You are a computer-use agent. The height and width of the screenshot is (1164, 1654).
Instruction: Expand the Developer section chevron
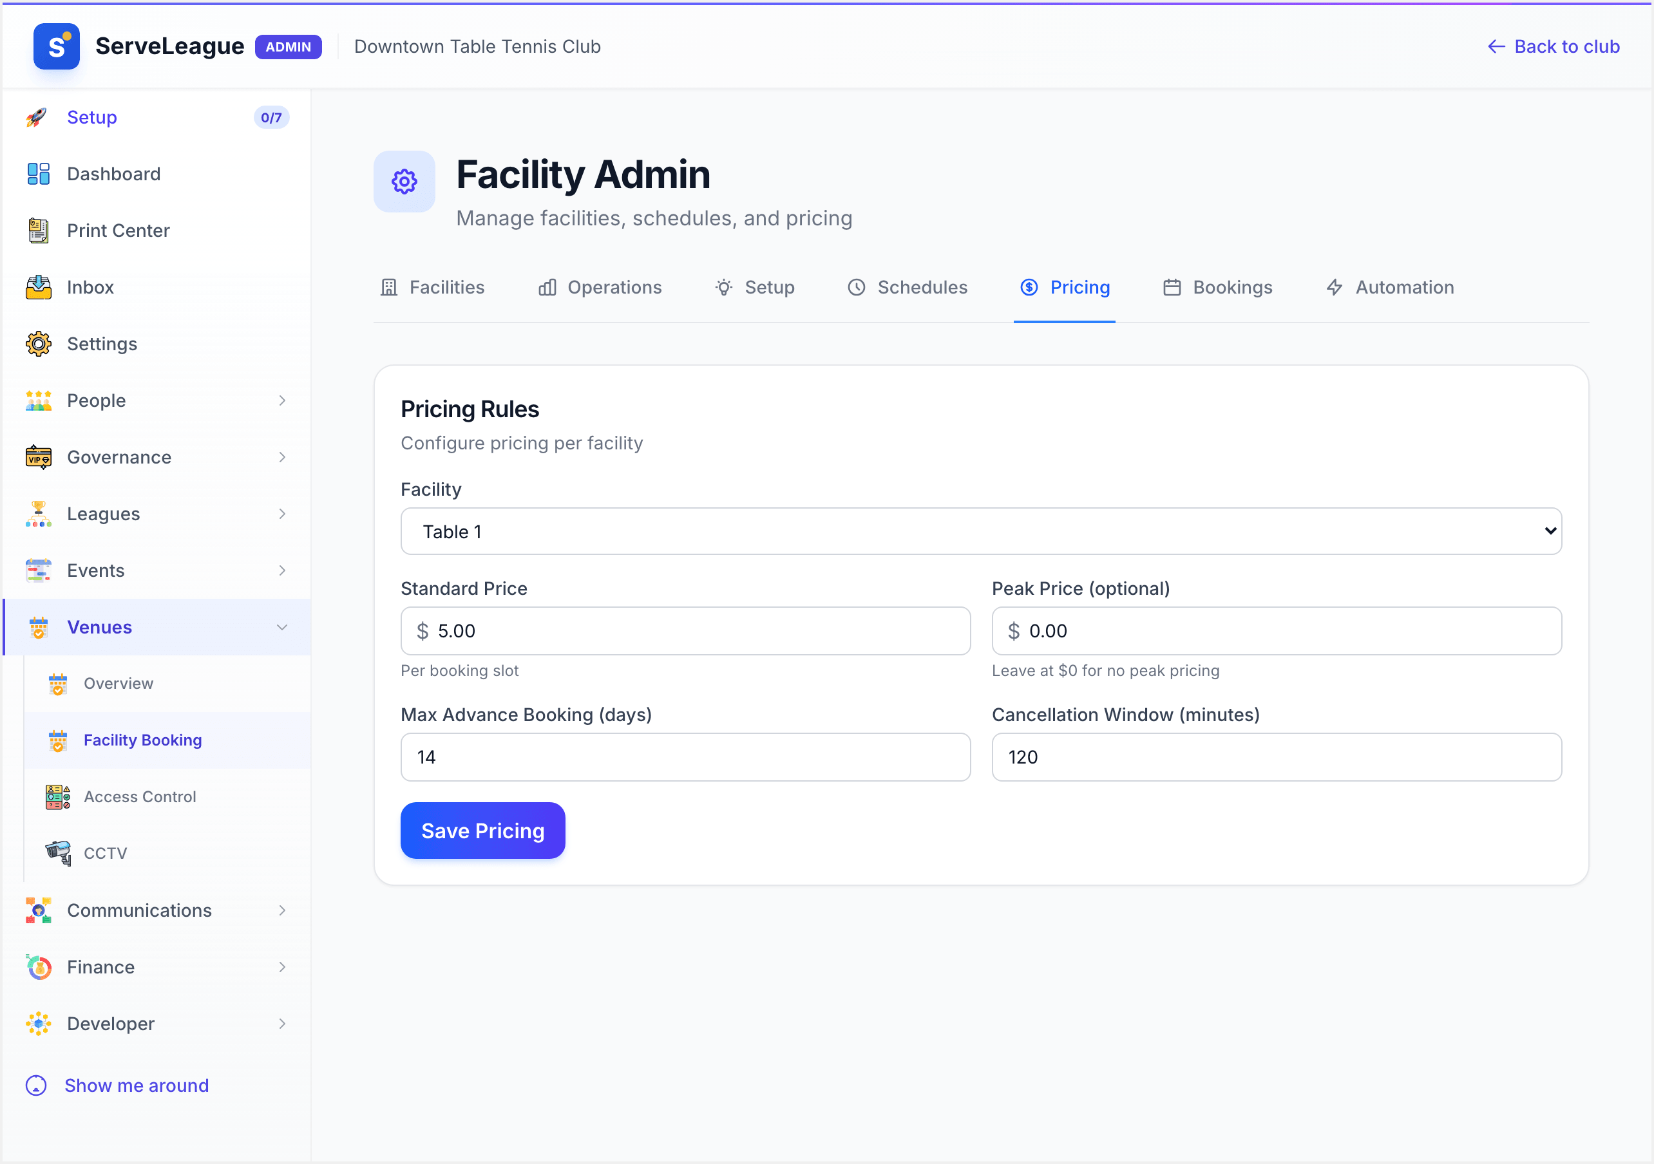tap(282, 1024)
